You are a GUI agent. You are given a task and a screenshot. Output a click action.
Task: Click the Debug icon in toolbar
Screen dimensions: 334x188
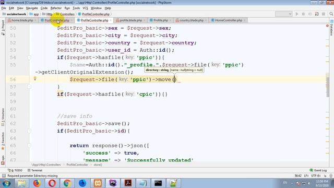pos(303,14)
